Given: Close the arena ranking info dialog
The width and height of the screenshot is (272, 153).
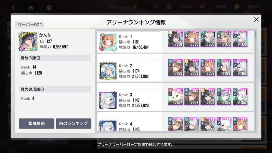Looking at the screenshot, I should click(256, 20).
